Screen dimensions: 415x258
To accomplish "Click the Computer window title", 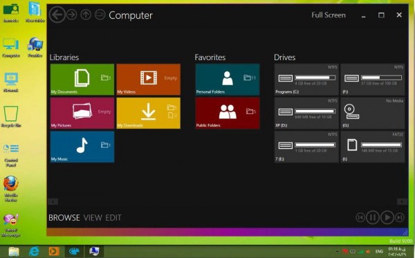I will (131, 15).
